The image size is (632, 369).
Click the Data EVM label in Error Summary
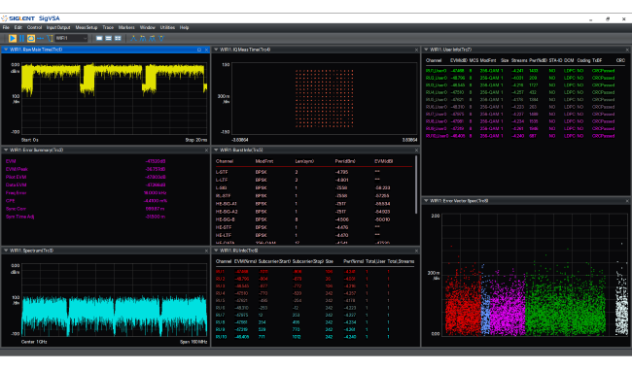(17, 184)
